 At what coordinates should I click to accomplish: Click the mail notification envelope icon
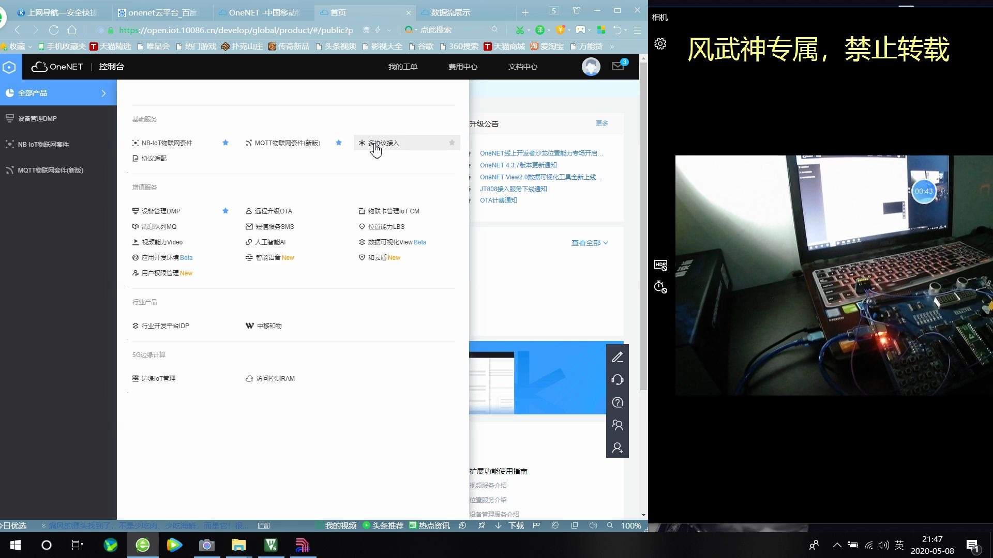(618, 66)
